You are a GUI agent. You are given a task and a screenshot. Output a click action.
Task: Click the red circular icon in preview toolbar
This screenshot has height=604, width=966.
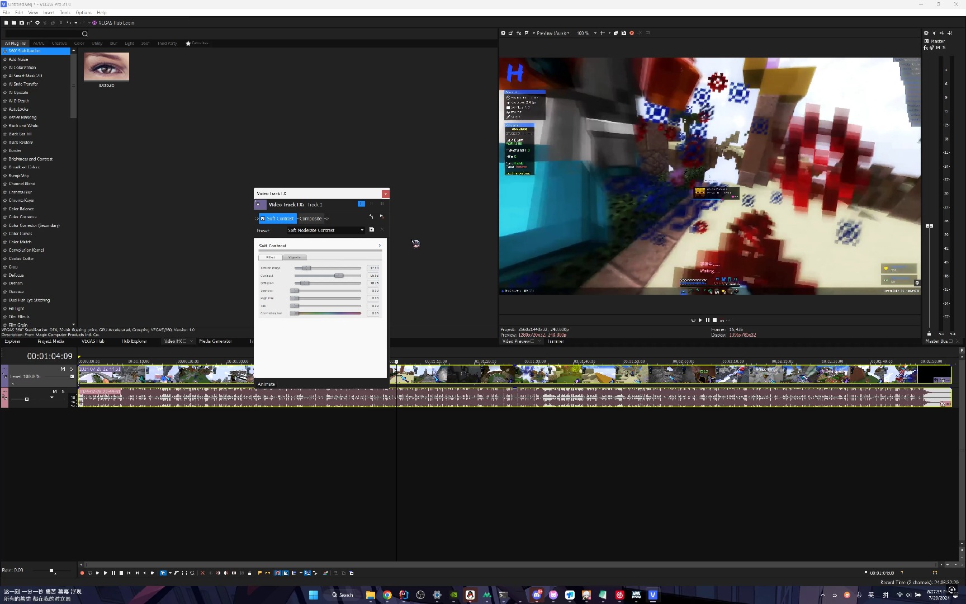click(632, 33)
